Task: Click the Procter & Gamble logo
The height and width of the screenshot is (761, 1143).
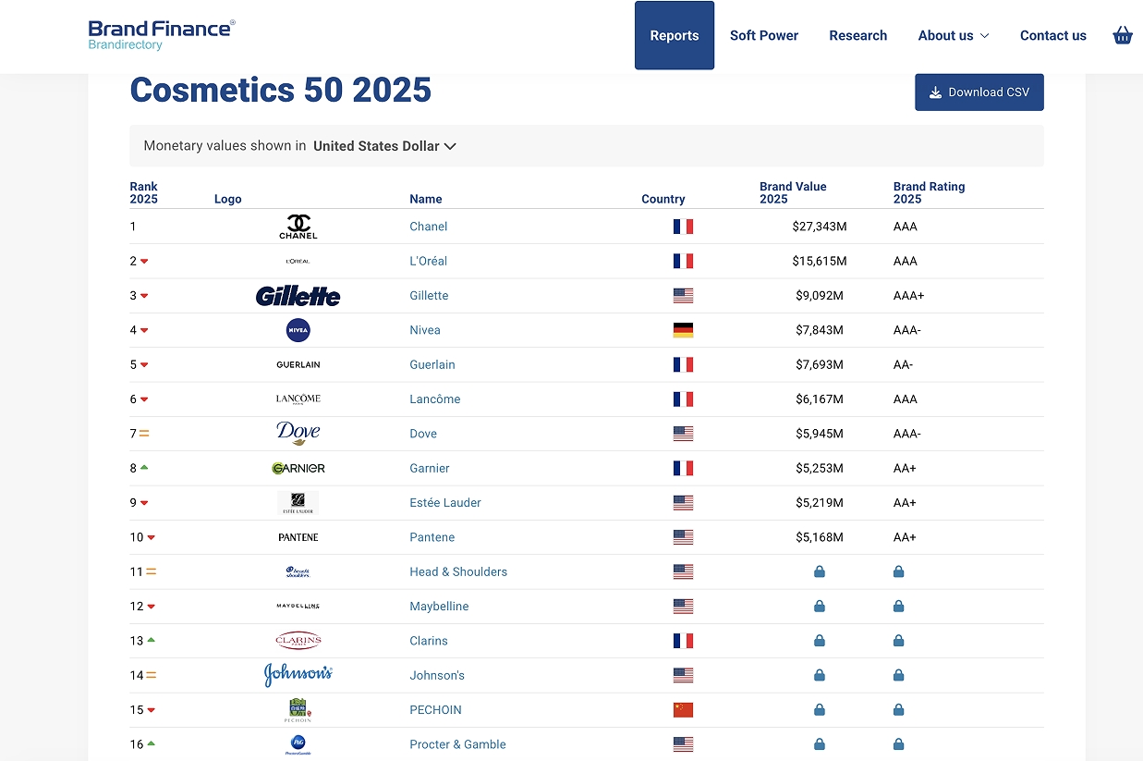Action: point(298,744)
